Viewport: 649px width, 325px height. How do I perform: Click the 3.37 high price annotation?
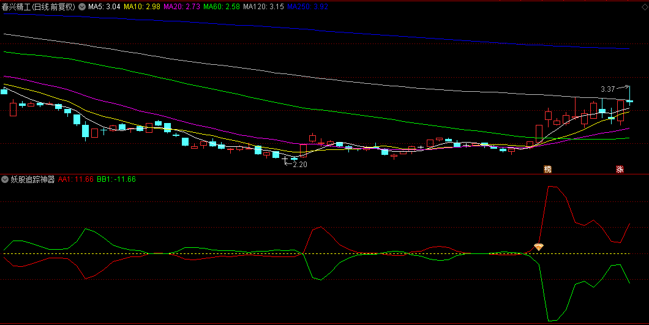[x=608, y=89]
